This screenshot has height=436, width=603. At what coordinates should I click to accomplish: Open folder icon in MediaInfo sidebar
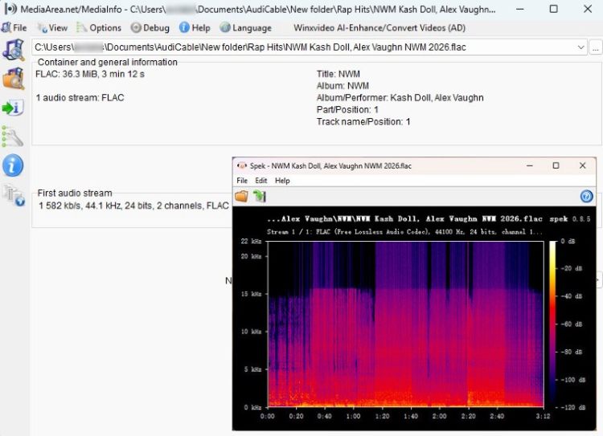pyautogui.click(x=14, y=79)
